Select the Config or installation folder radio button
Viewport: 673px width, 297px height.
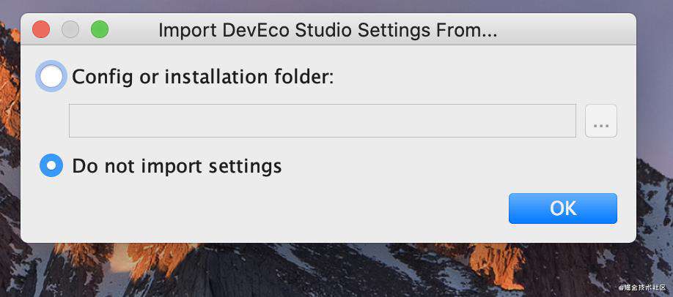click(51, 76)
